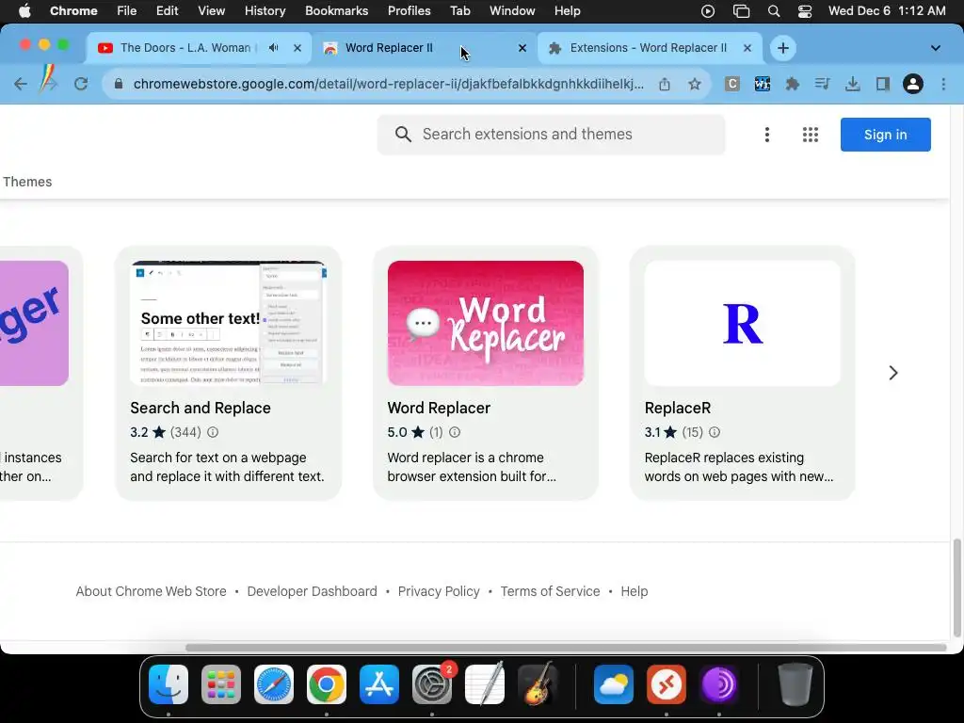Open Launchpad from the dock
Image resolution: width=964 pixels, height=723 pixels.
coord(221,684)
